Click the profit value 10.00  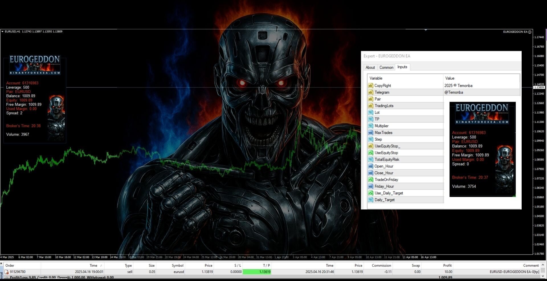448,272
